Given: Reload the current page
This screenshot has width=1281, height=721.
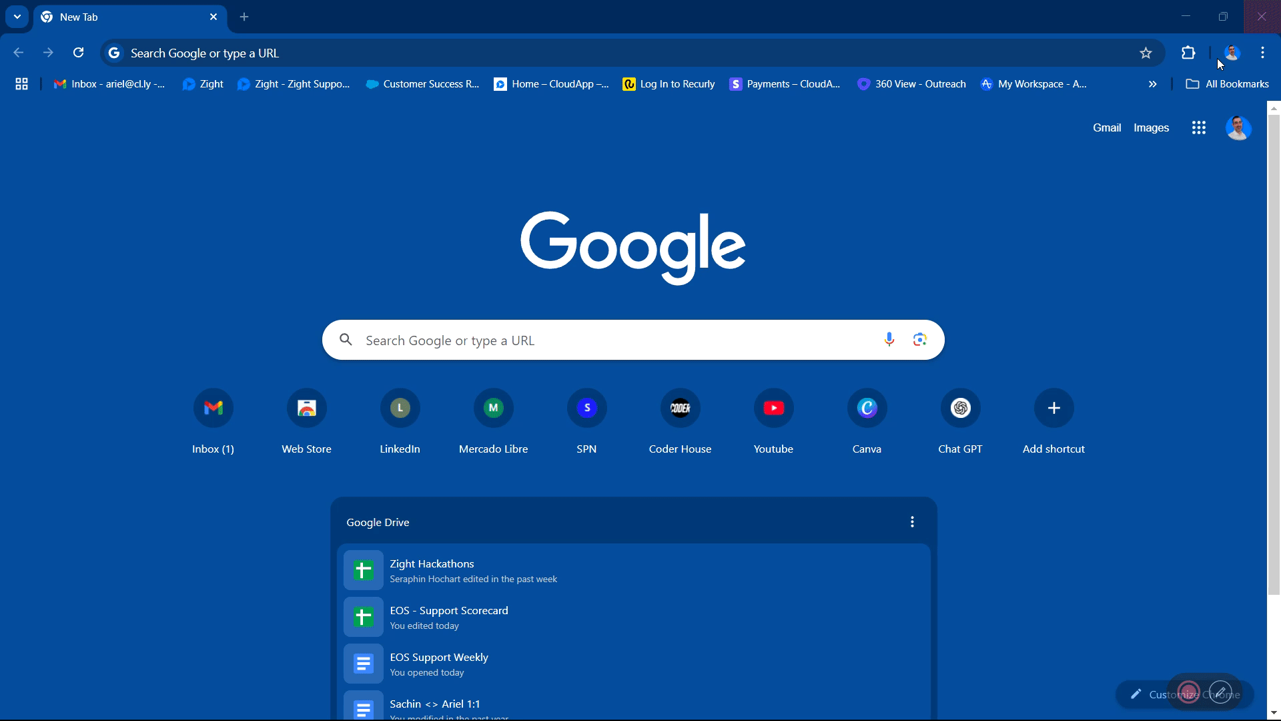Looking at the screenshot, I should pyautogui.click(x=78, y=53).
